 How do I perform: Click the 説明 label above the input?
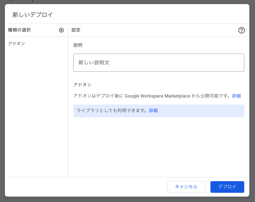click(78, 45)
